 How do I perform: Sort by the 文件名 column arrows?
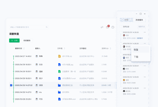point(65,48)
